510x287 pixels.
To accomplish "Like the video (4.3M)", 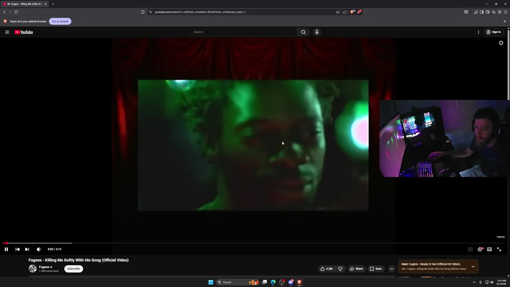I will pos(326,269).
